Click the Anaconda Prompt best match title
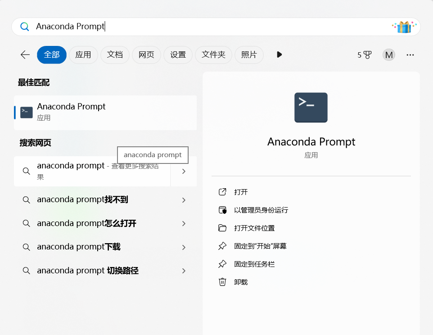433x335 pixels. coord(71,107)
